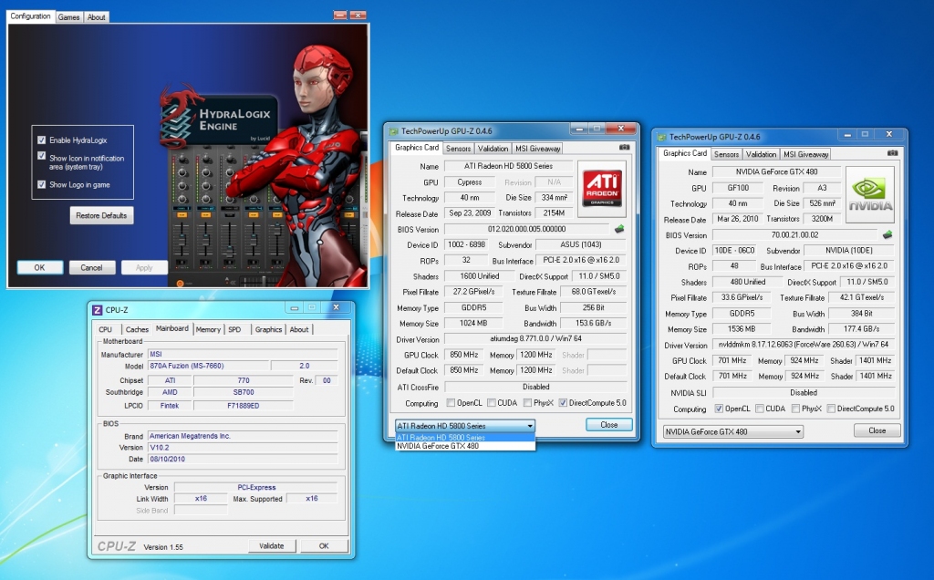Click the NVIDIA logo in GPU-Z
This screenshot has height=580, width=934.
point(869,193)
